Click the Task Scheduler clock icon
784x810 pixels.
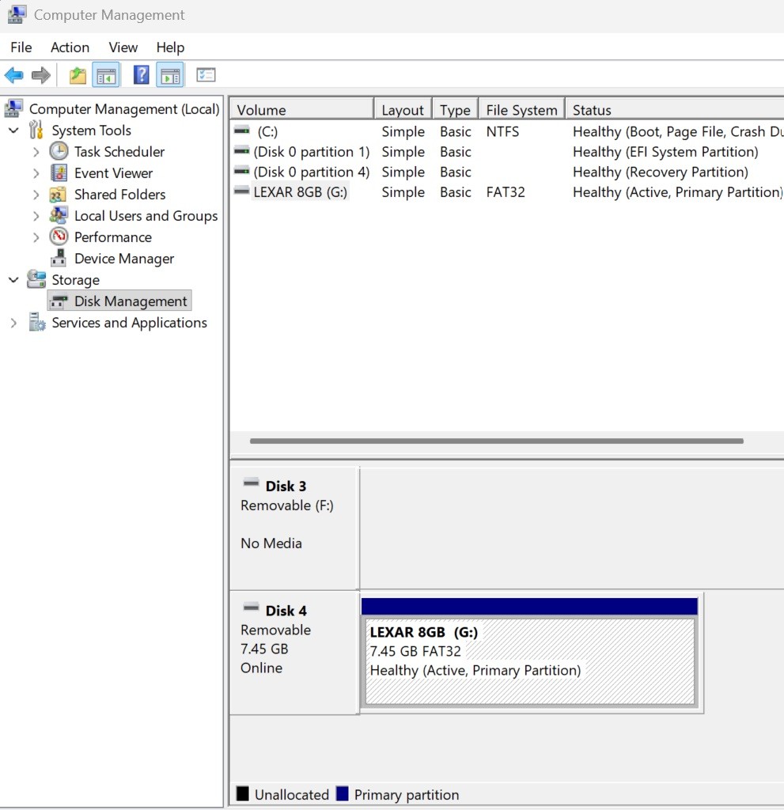click(x=59, y=151)
